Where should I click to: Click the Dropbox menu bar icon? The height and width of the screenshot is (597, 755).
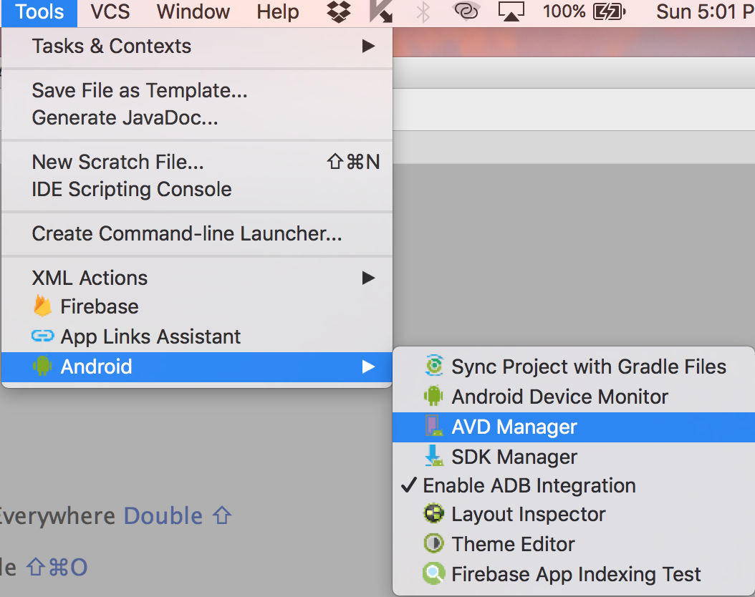[339, 11]
